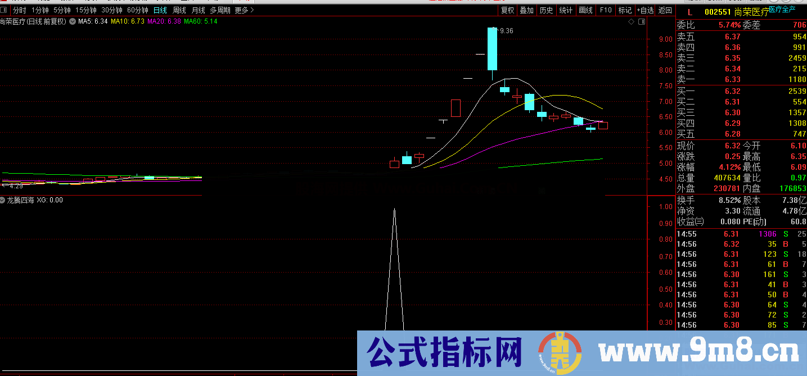The width and height of the screenshot is (807, 376).
Task: Switch to 日线 daily chart
Action: (160, 10)
